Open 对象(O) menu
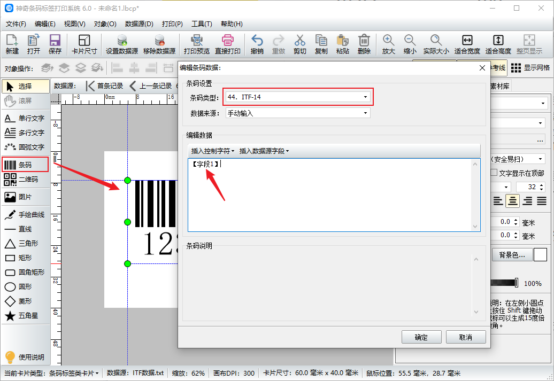 click(x=105, y=24)
